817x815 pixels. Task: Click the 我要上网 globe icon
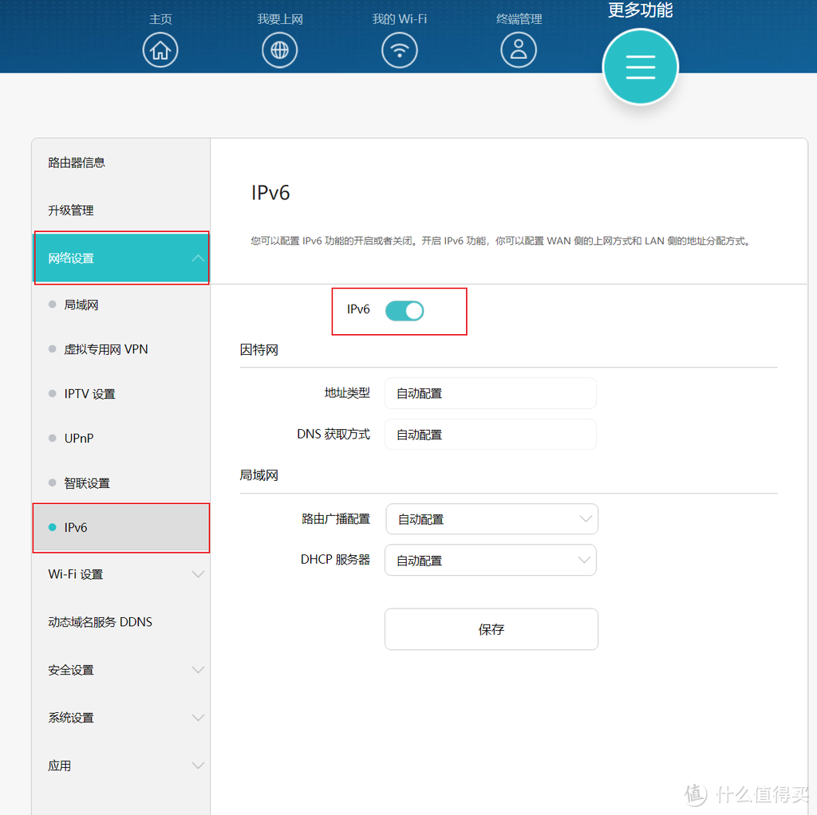coord(279,49)
